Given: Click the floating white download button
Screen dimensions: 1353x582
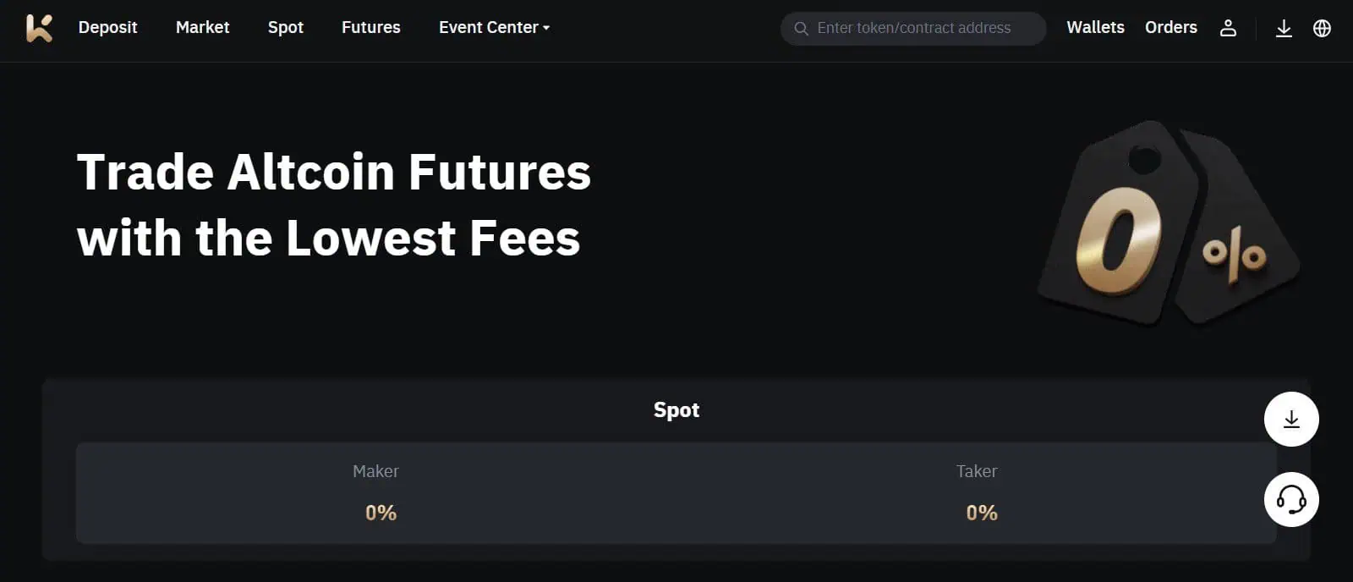Looking at the screenshot, I should pyautogui.click(x=1290, y=419).
